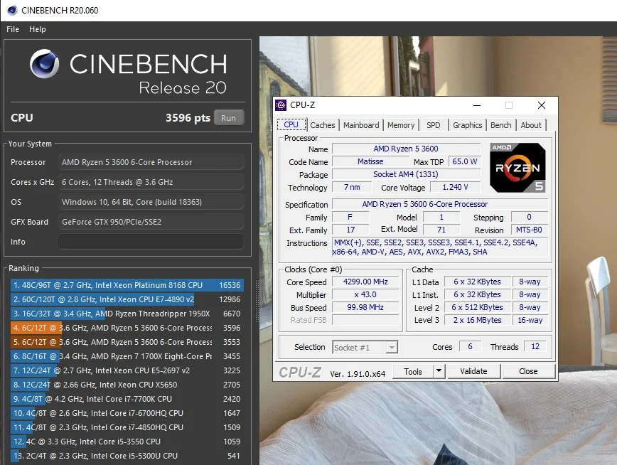
Task: Click the empty Info field in Cinebench
Action: point(151,242)
